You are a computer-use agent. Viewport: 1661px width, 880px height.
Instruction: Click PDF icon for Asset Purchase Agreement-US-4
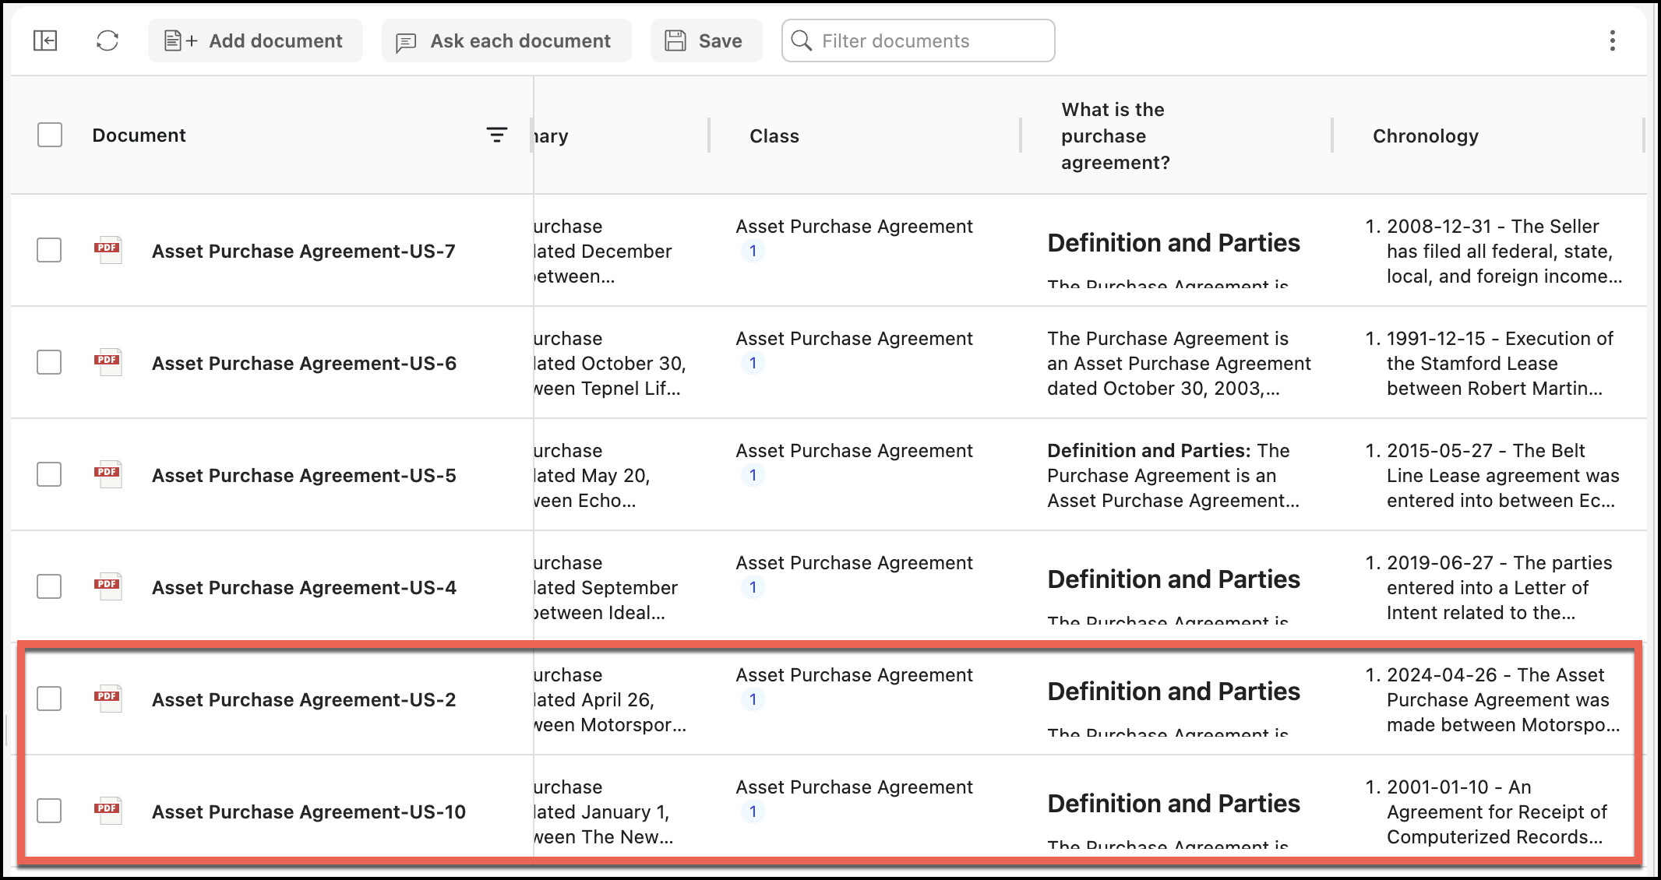108,586
